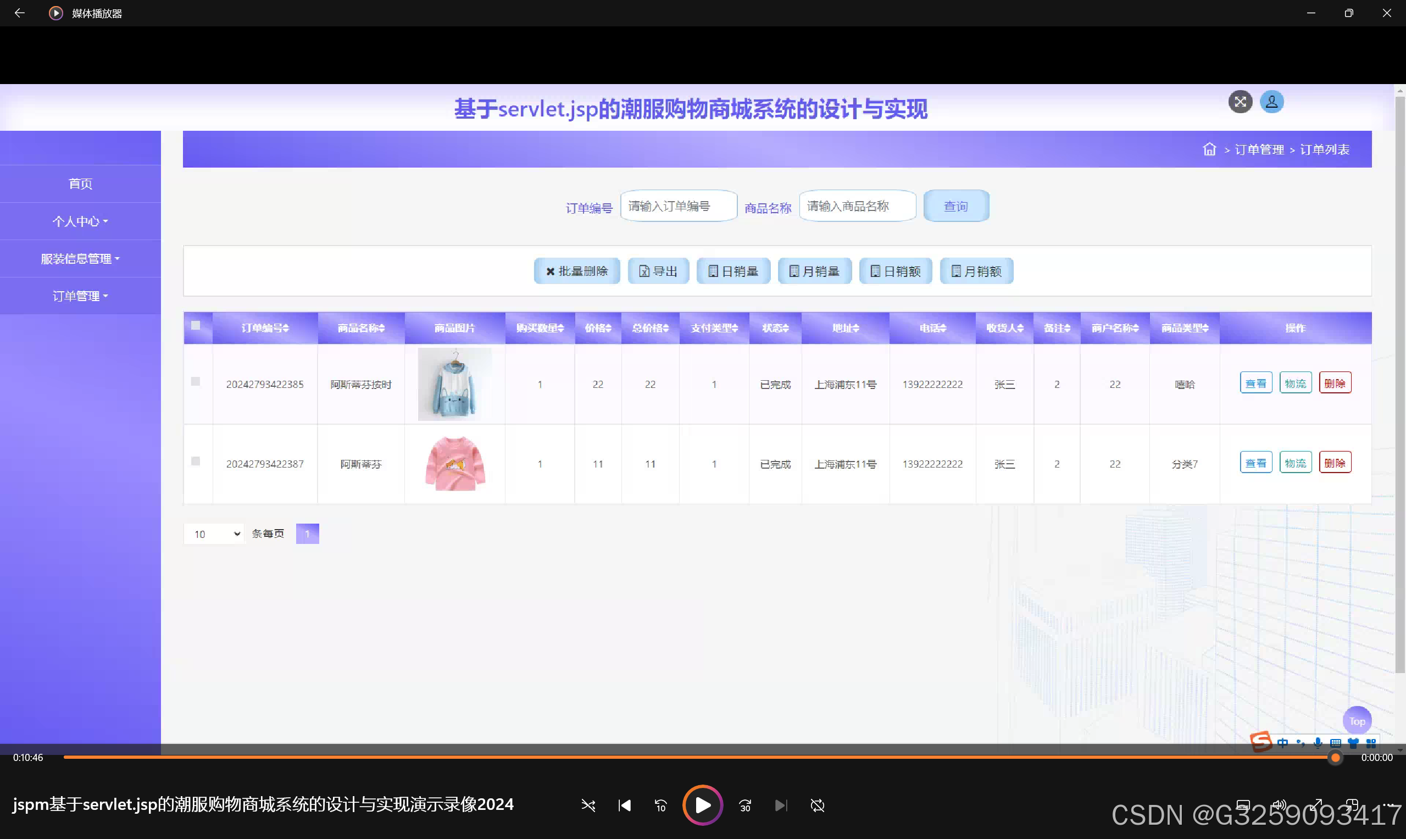
Task: Skip to the previous track
Action: click(x=624, y=805)
